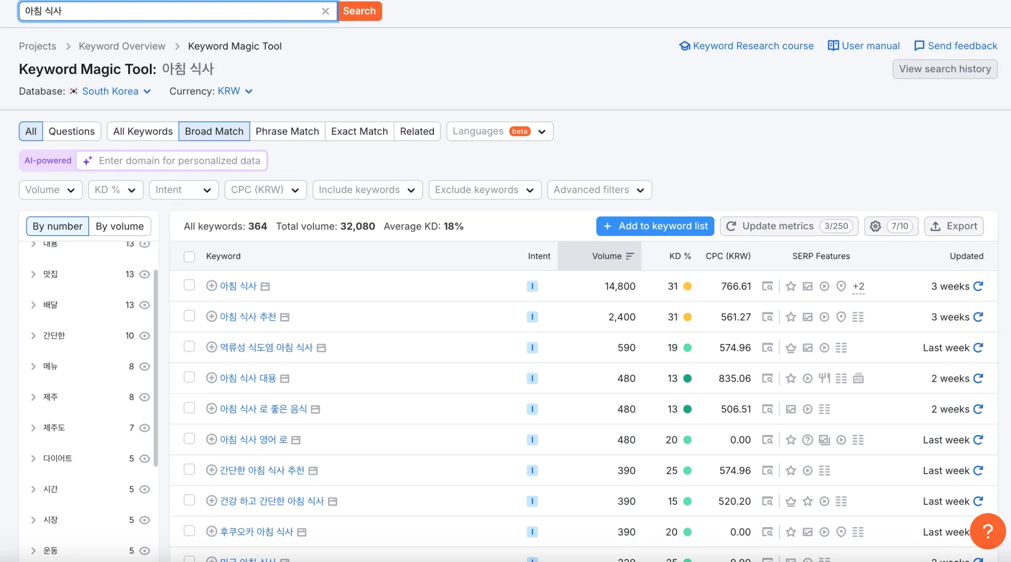
Task: Open View search history
Action: [945, 69]
